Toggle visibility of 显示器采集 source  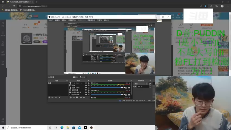point(86,94)
